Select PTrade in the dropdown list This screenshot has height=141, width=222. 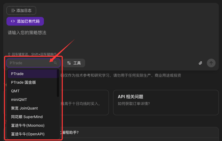[x=33, y=74]
